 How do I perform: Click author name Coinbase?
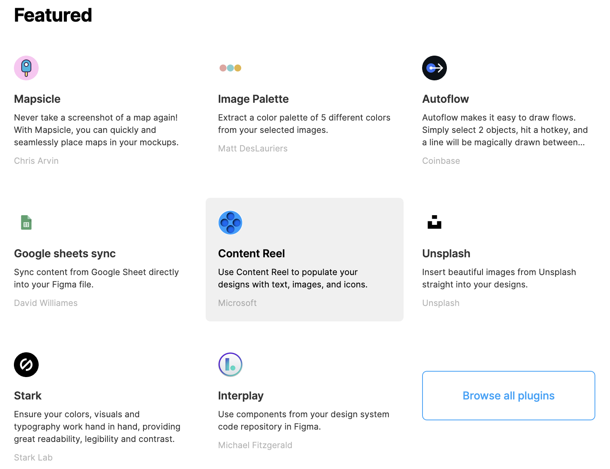[441, 161]
